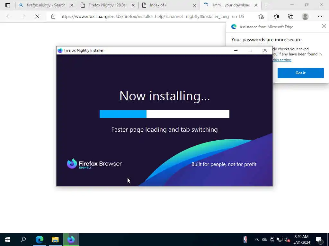Switch to the firefox nightly - Search tab
Screen dimensions: 329x246
point(46,5)
